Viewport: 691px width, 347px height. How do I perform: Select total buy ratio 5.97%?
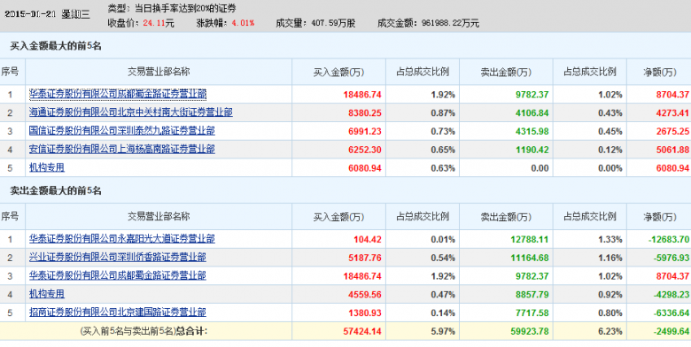point(443,332)
